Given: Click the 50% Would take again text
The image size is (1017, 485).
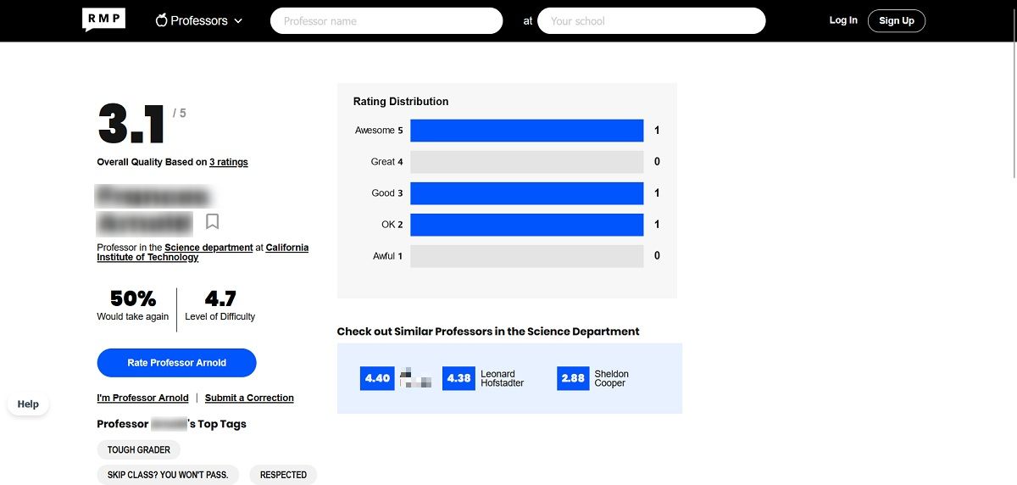Looking at the screenshot, I should pos(133,306).
